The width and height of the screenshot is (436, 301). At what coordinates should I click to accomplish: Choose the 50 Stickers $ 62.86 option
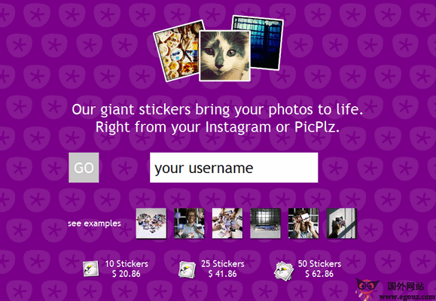(x=319, y=269)
